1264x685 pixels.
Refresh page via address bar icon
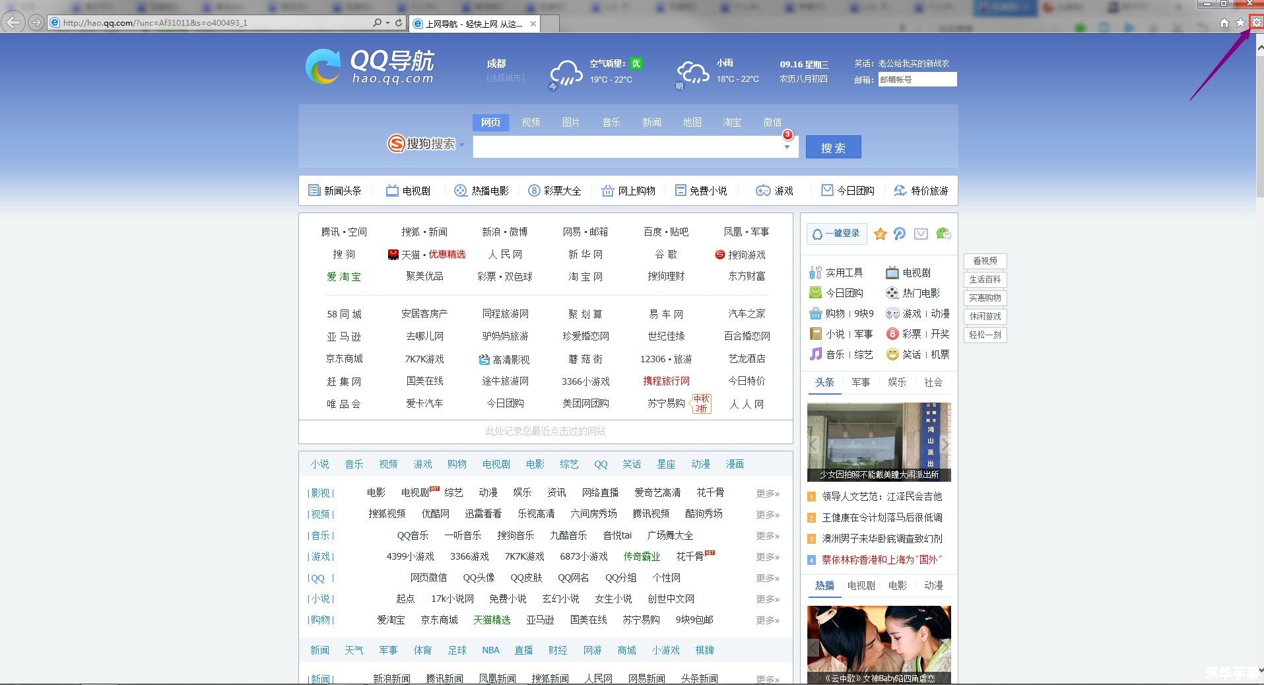point(399,22)
